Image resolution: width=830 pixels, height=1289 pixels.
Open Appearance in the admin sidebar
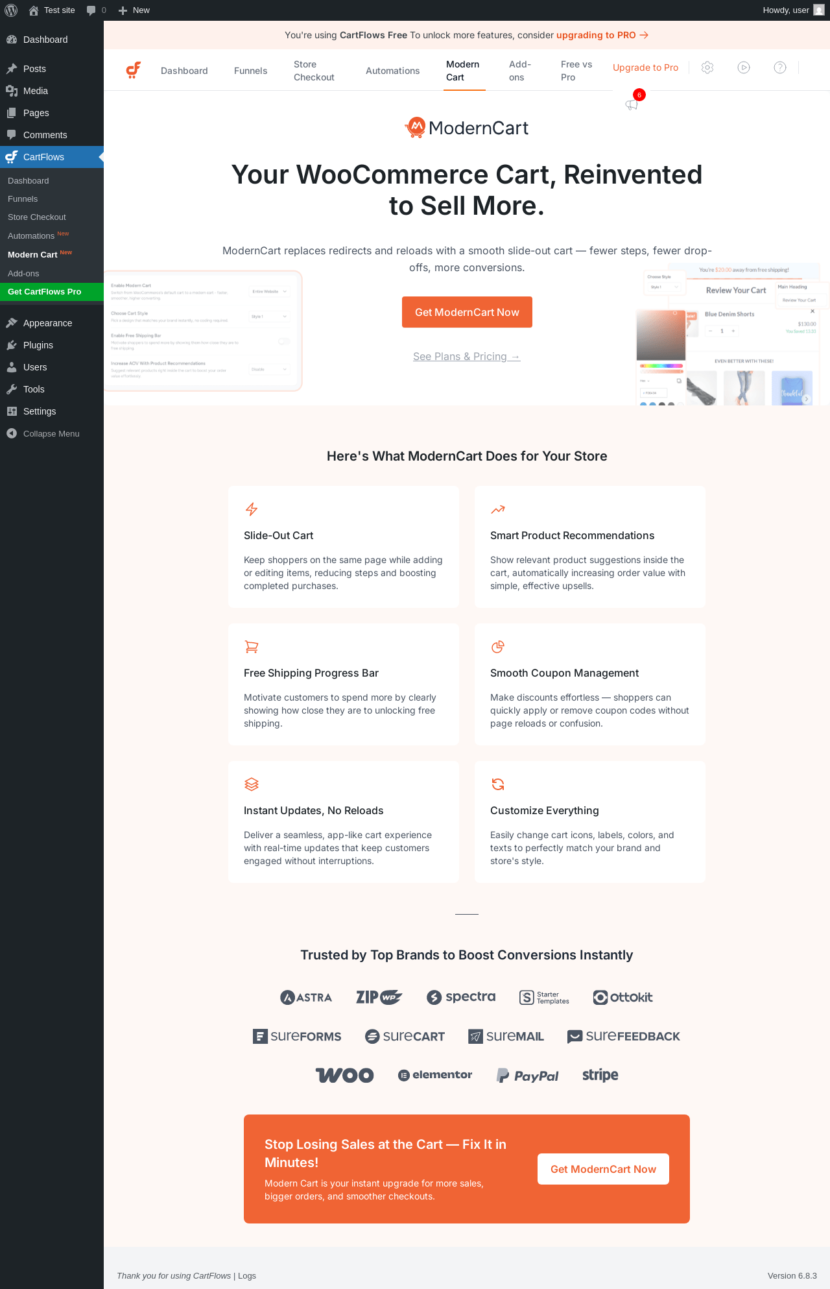point(52,323)
